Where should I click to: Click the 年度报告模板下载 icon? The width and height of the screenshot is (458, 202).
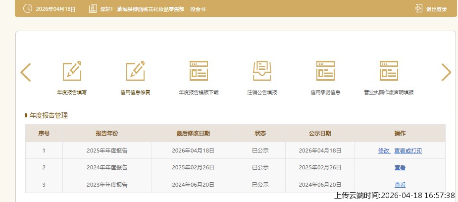point(199,71)
